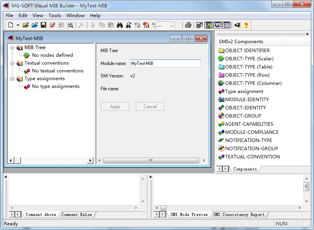
Task: Click the Print toolbar icon
Action: point(188,25)
